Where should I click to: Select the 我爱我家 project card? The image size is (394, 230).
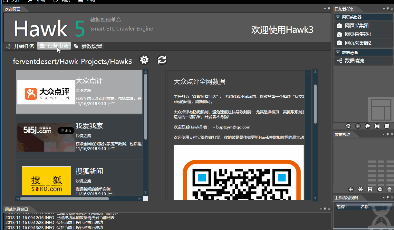pos(79,137)
